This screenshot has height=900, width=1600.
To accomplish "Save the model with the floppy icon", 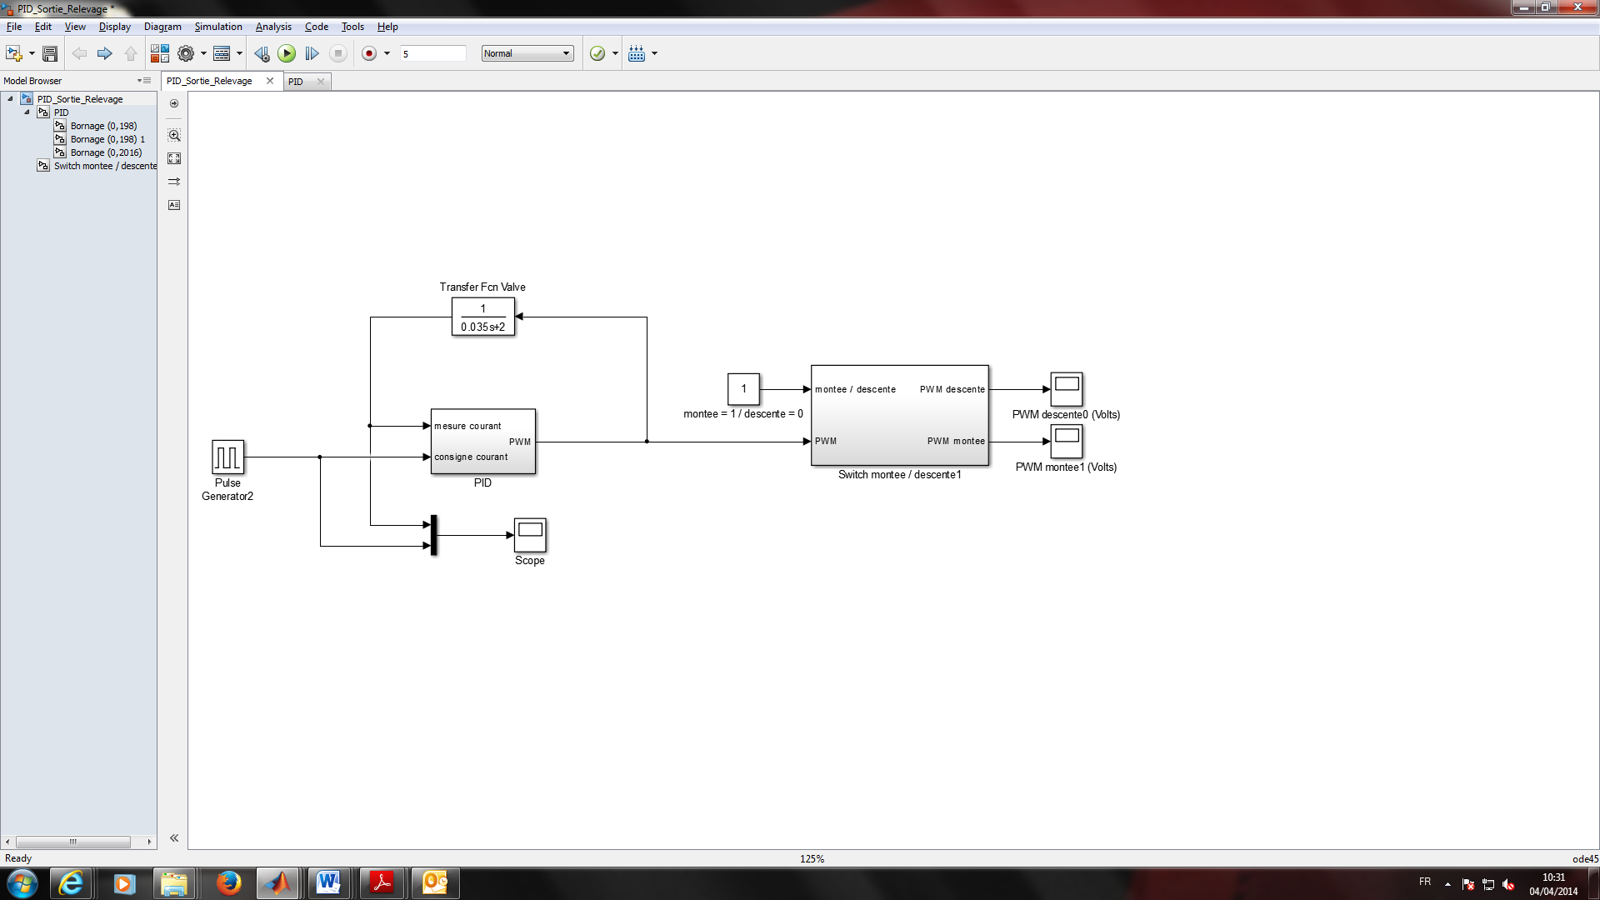I will [50, 53].
